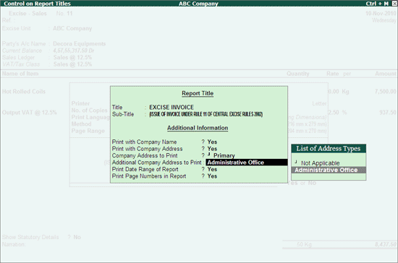Click the Ctrl + M shortcut label

[x=377, y=4]
